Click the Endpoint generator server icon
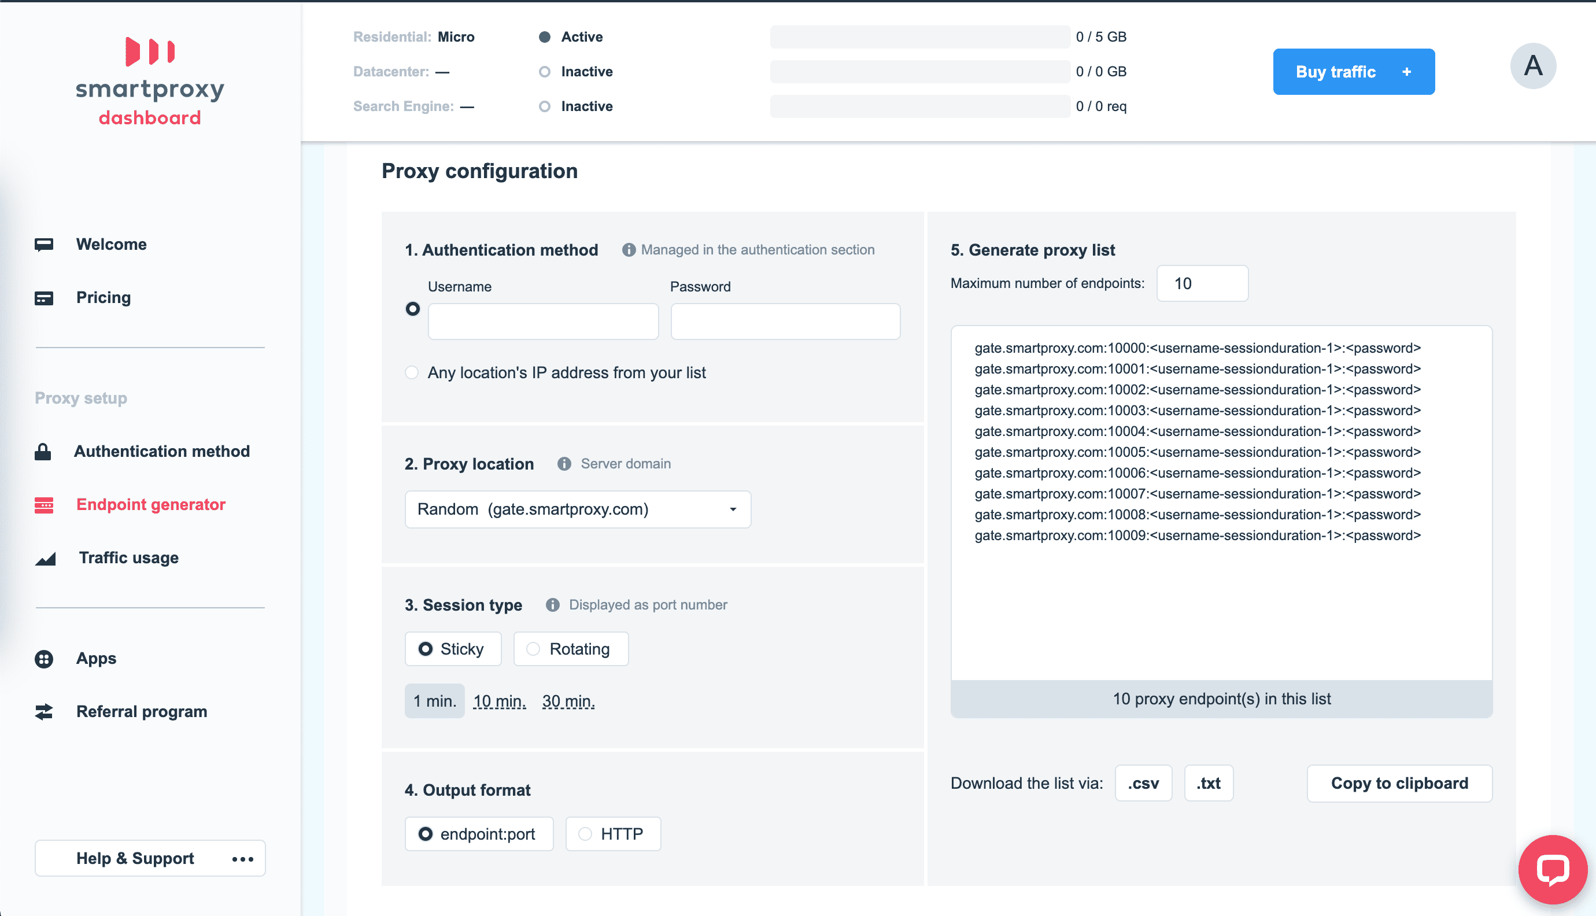The height and width of the screenshot is (916, 1596). point(44,505)
